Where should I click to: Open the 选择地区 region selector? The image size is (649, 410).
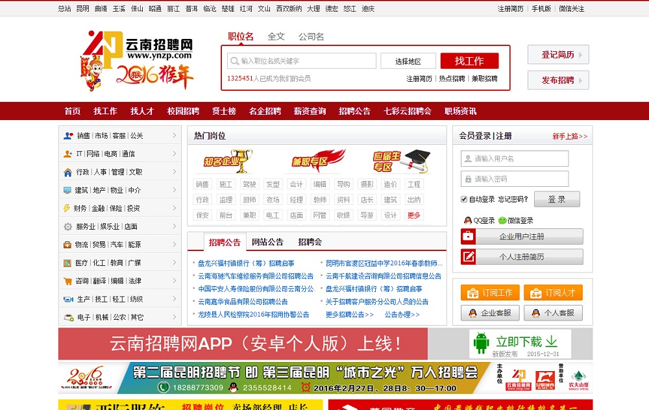[x=408, y=61]
